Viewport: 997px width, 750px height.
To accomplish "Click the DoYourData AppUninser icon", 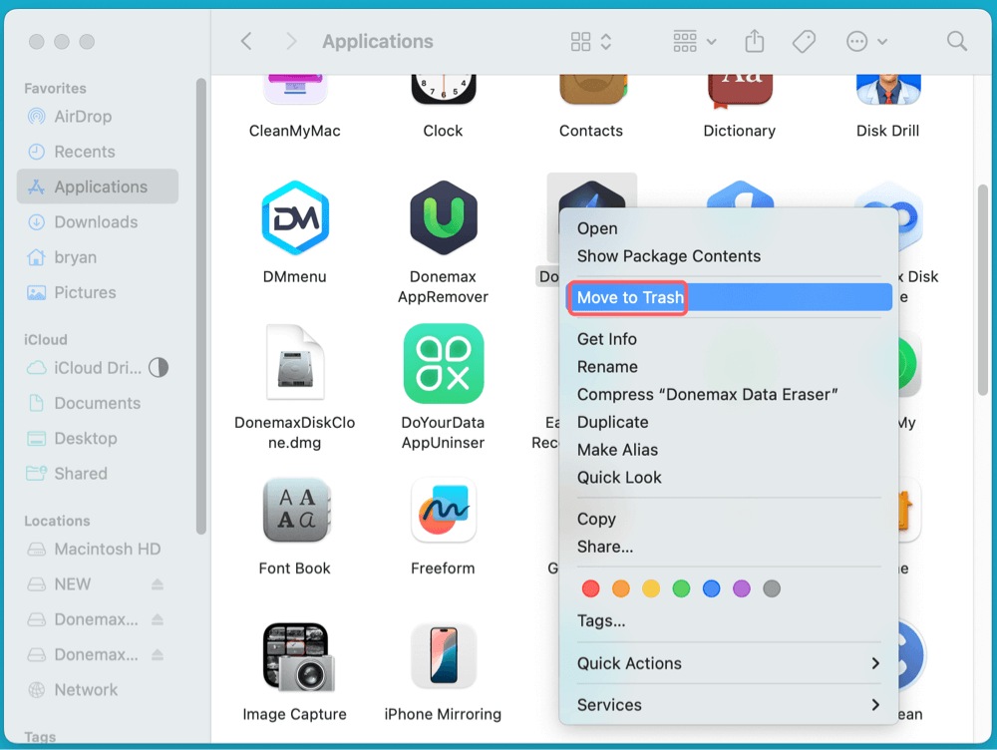I will click(443, 364).
